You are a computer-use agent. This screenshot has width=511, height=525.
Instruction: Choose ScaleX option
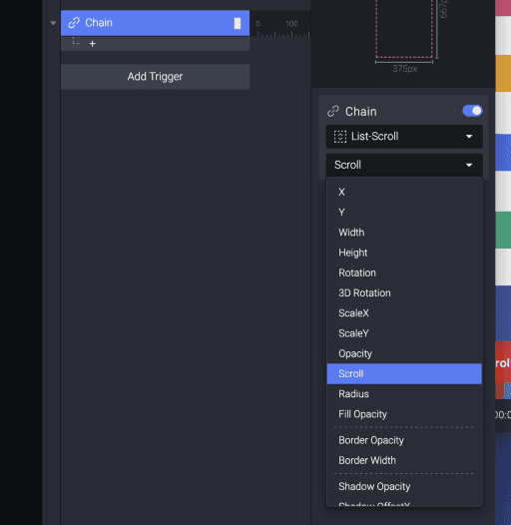(404, 313)
